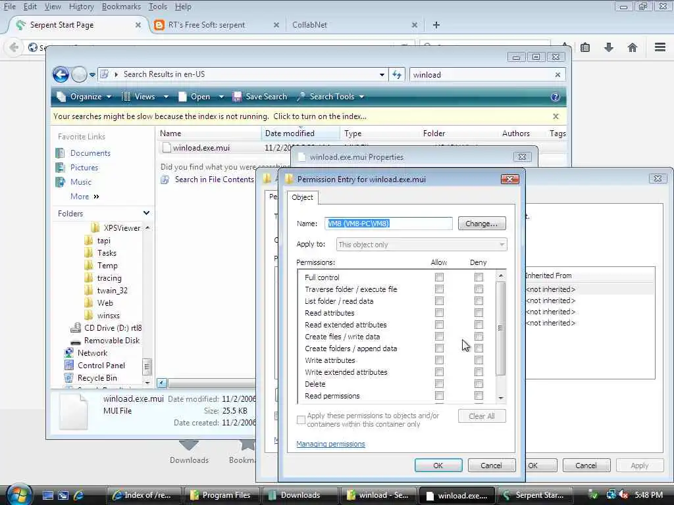Check Allow for Read attributes
This screenshot has height=505, width=674.
[x=439, y=312]
